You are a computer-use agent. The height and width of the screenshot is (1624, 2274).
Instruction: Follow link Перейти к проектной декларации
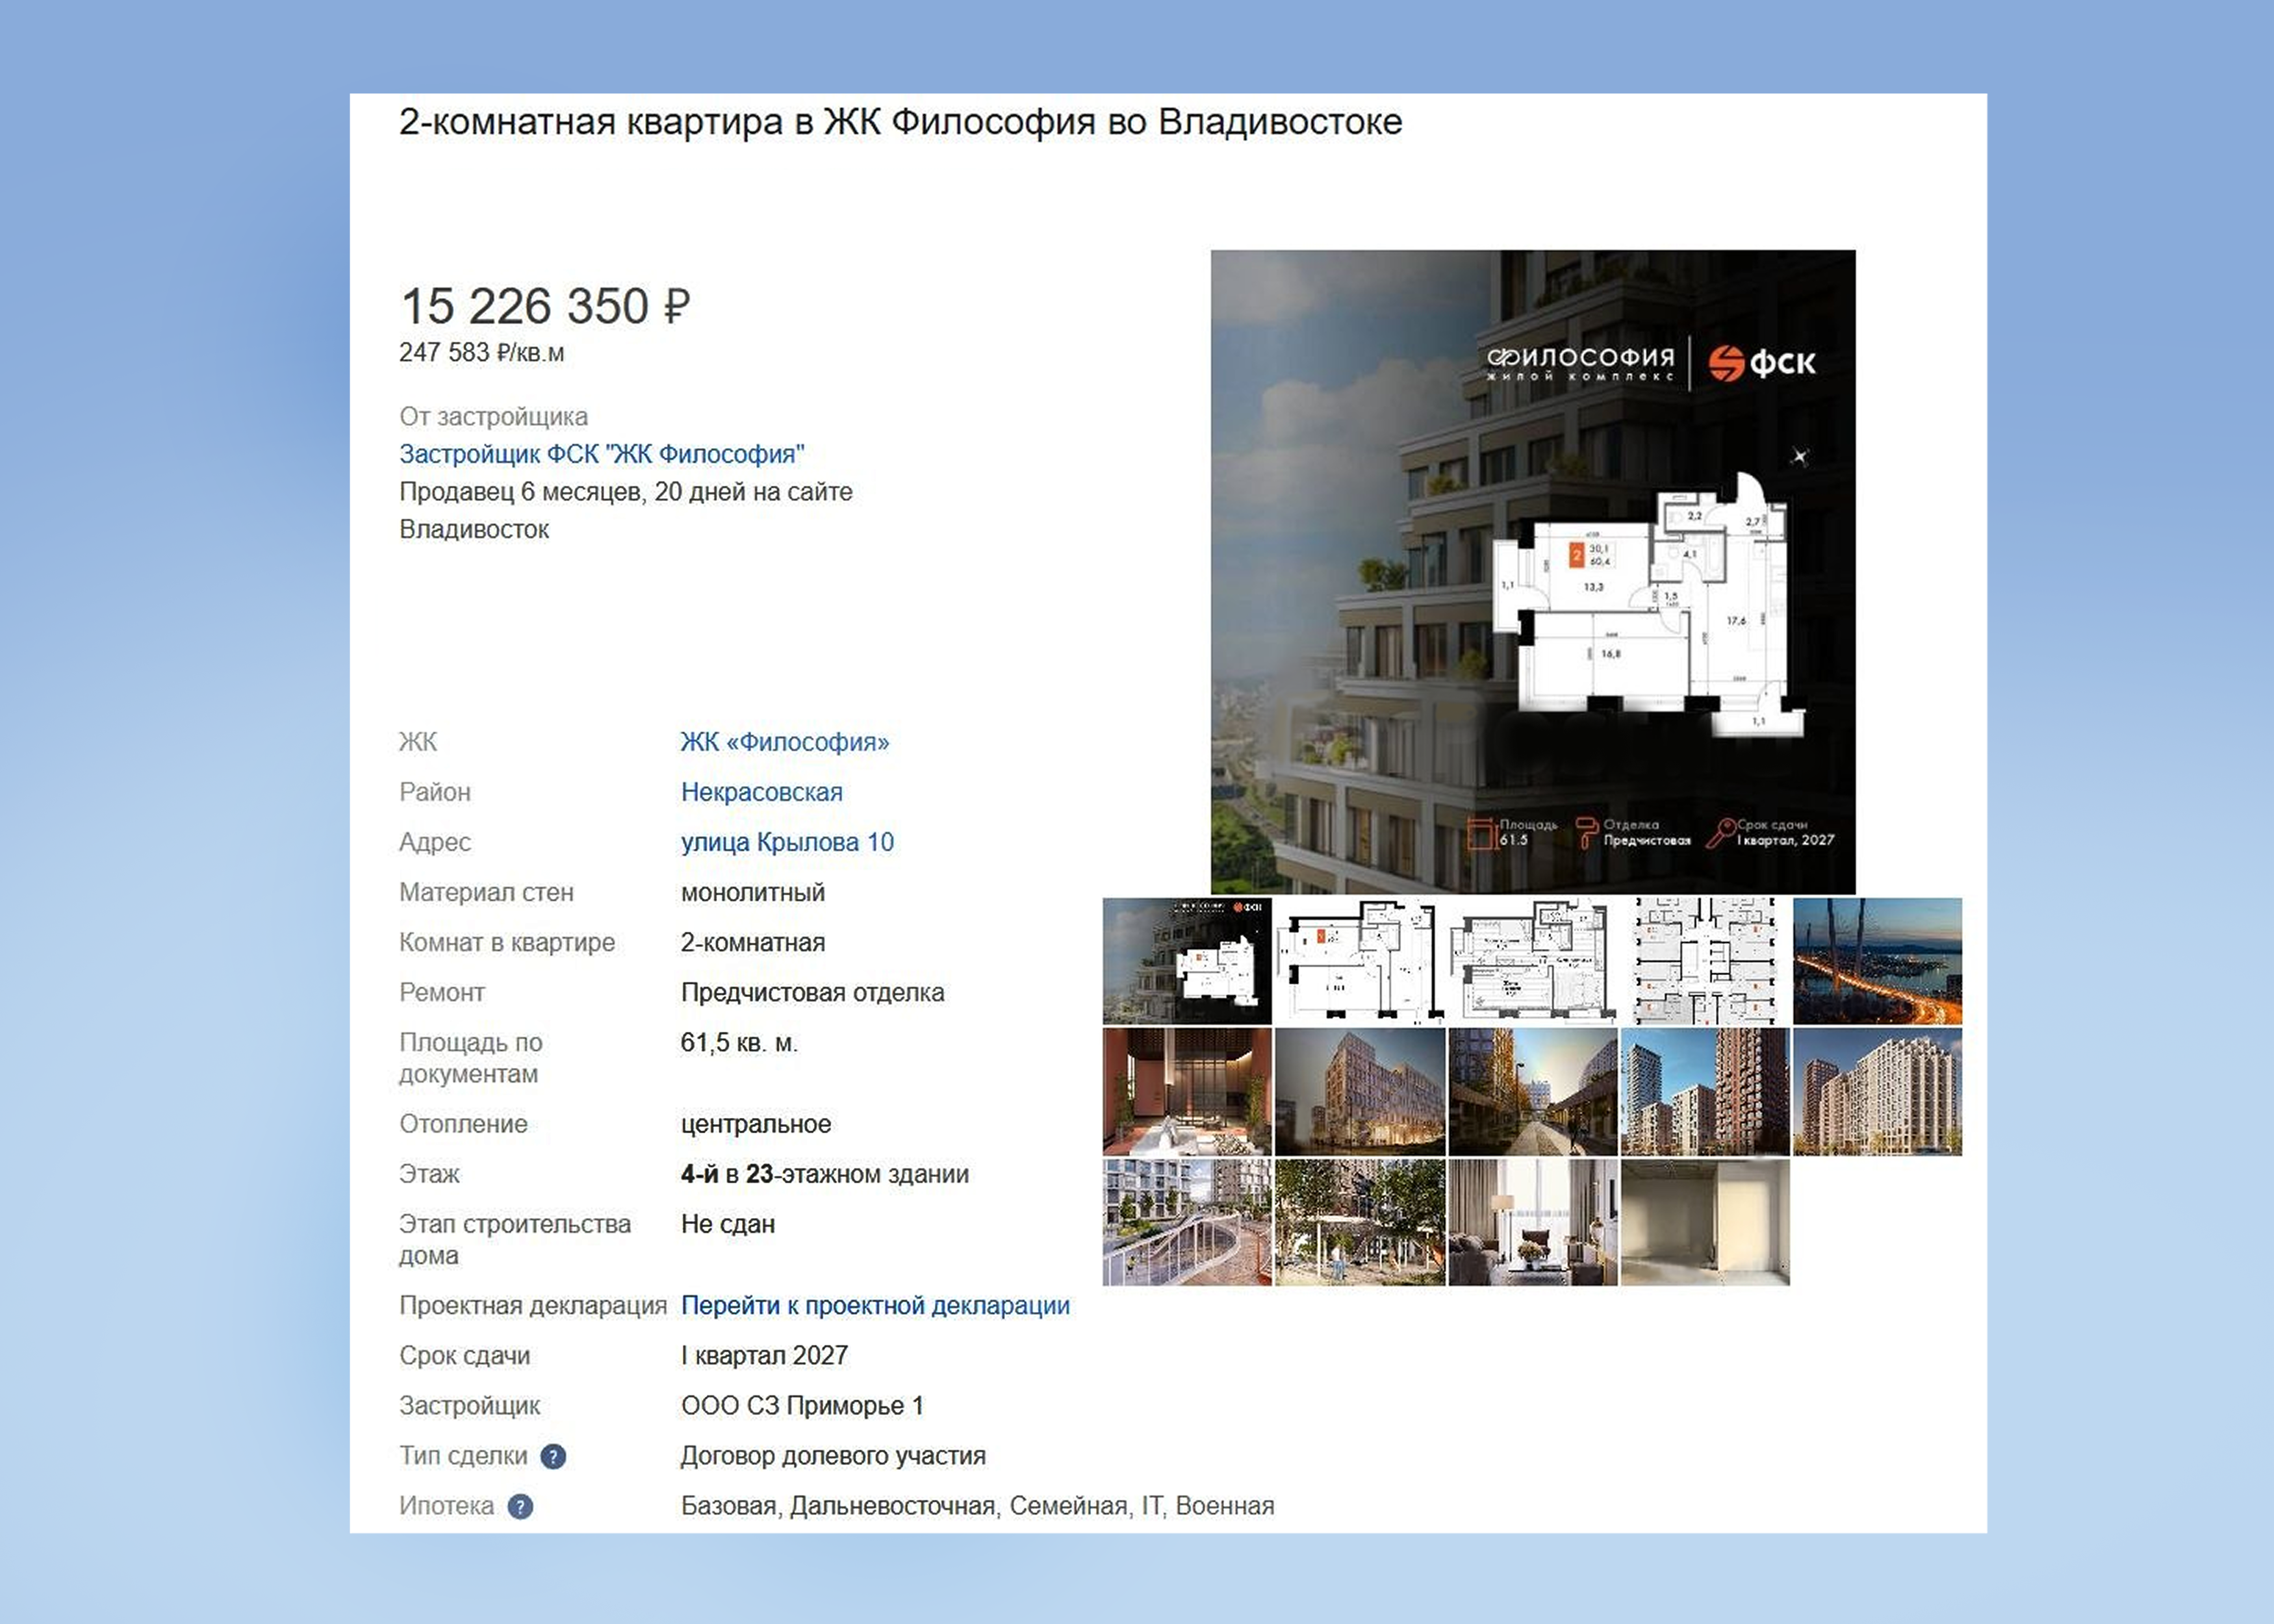[875, 1305]
